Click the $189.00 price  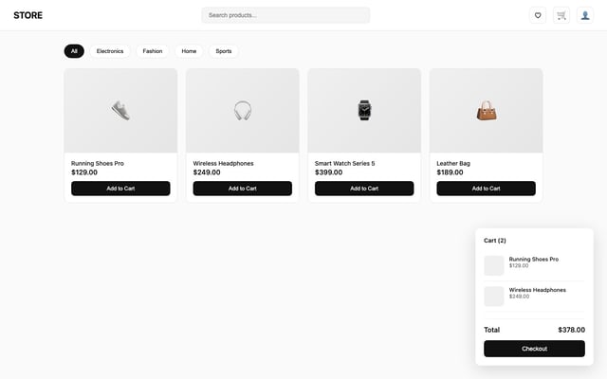pos(450,172)
